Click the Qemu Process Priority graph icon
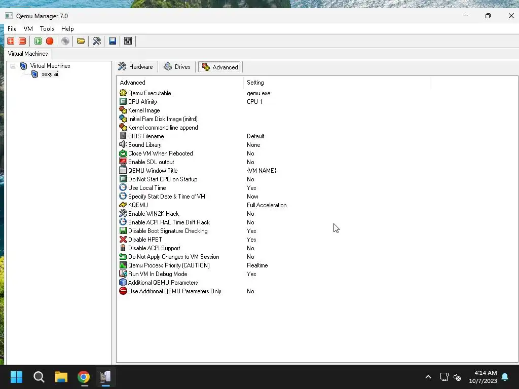 [x=123, y=265]
